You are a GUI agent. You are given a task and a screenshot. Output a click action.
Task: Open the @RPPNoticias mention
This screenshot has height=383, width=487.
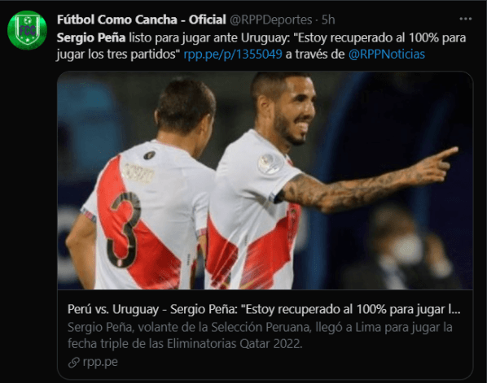386,54
